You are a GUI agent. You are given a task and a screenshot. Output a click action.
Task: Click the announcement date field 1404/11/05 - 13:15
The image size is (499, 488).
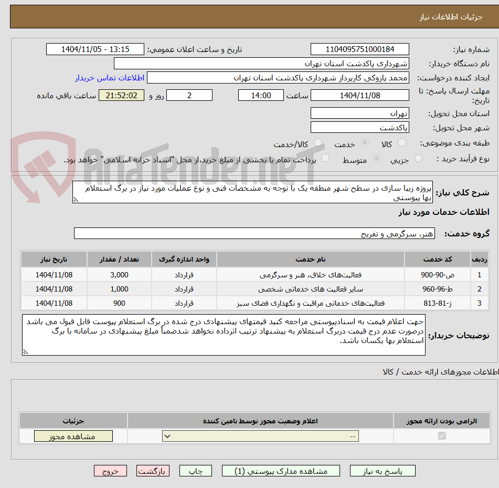95,49
